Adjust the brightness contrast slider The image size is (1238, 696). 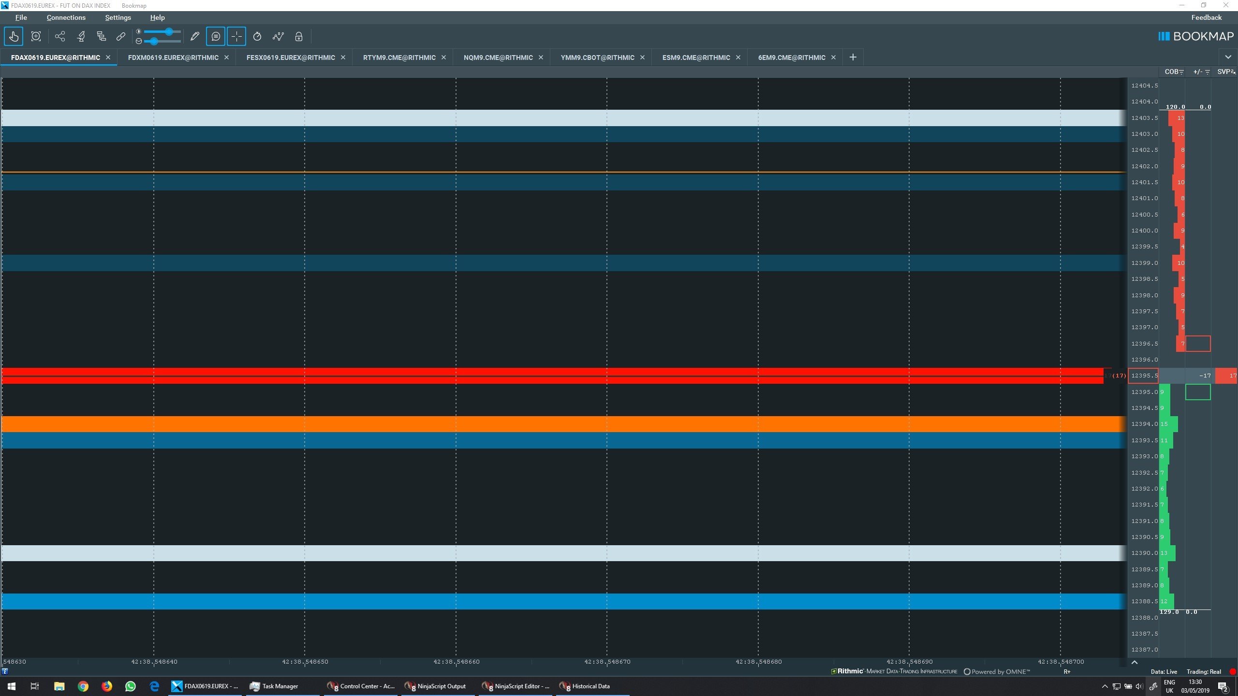pyautogui.click(x=163, y=31)
